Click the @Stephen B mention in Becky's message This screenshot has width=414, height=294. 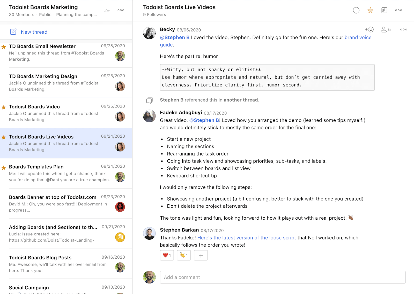coord(175,37)
